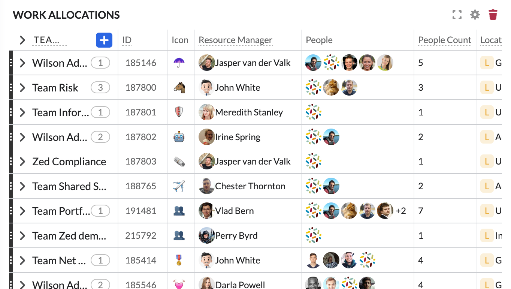Click the umbrella icon for ID 185146
Image resolution: width=511 pixels, height=289 pixels.
coord(179,63)
